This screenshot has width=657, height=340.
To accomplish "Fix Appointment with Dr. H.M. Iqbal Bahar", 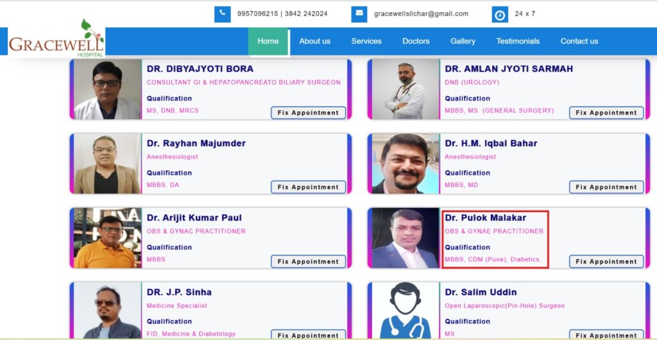I will [606, 187].
